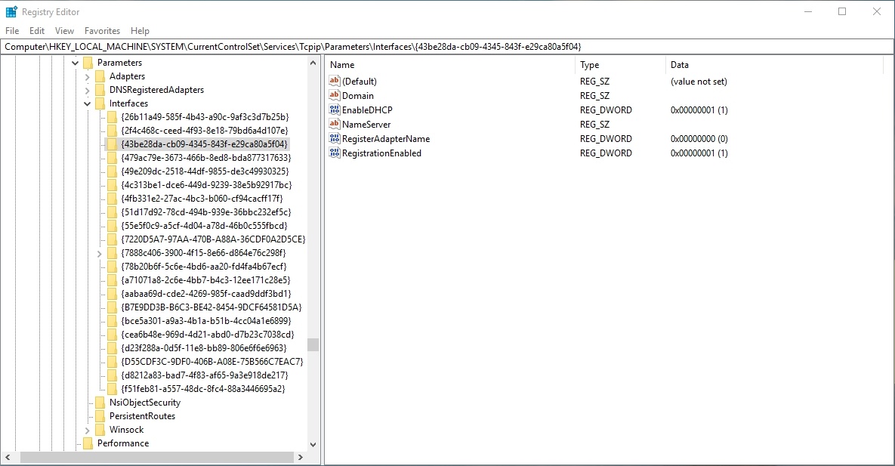Click the Domain string value icon
The width and height of the screenshot is (895, 466).
tap(335, 95)
